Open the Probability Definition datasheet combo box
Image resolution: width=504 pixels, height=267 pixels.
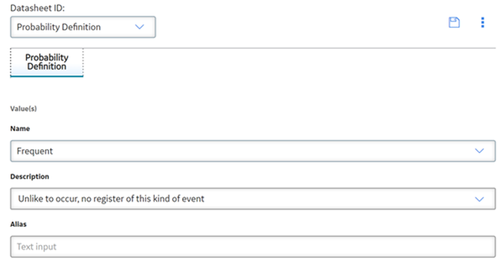tap(83, 27)
